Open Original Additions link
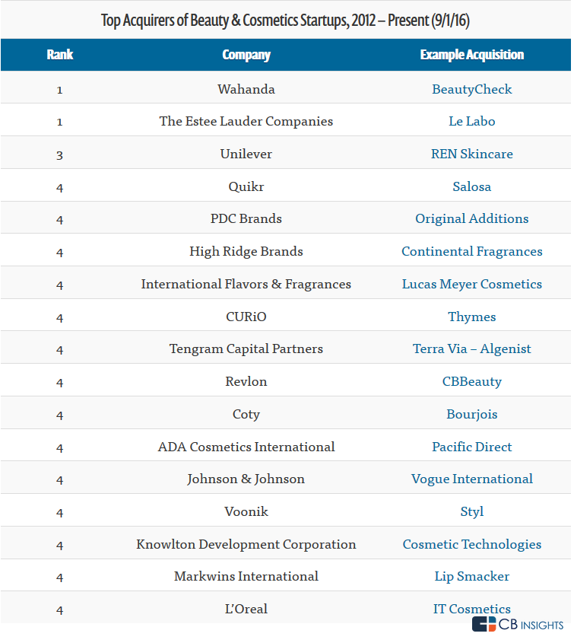The height and width of the screenshot is (643, 574). click(x=471, y=218)
